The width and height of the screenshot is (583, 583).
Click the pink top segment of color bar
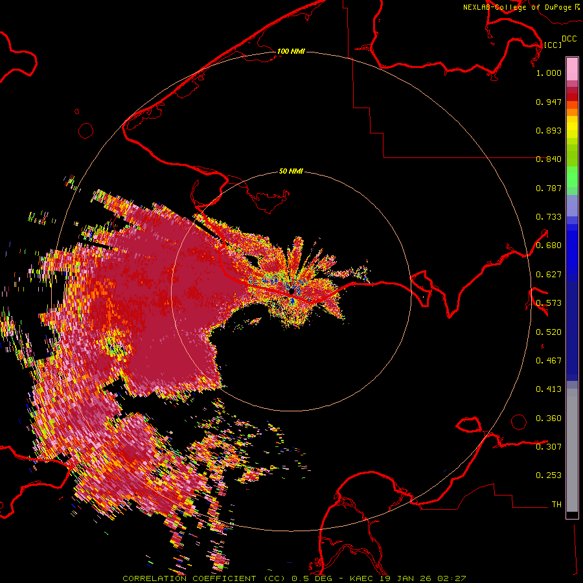click(x=572, y=69)
